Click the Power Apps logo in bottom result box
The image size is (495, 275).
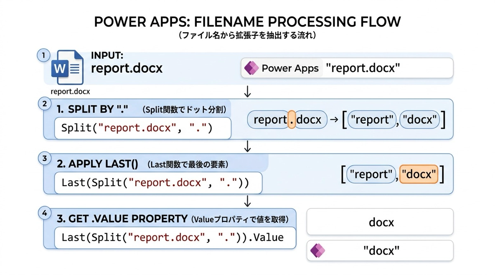point(317,250)
